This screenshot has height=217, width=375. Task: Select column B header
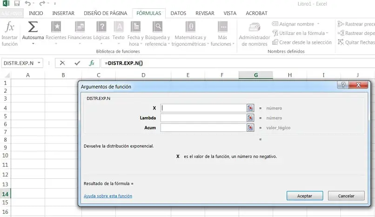tap(63, 75)
